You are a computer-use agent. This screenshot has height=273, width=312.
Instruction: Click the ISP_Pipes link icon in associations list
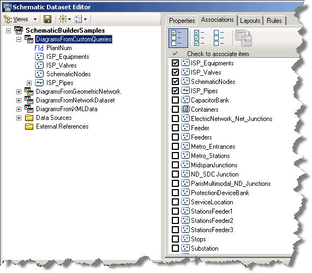point(185,90)
